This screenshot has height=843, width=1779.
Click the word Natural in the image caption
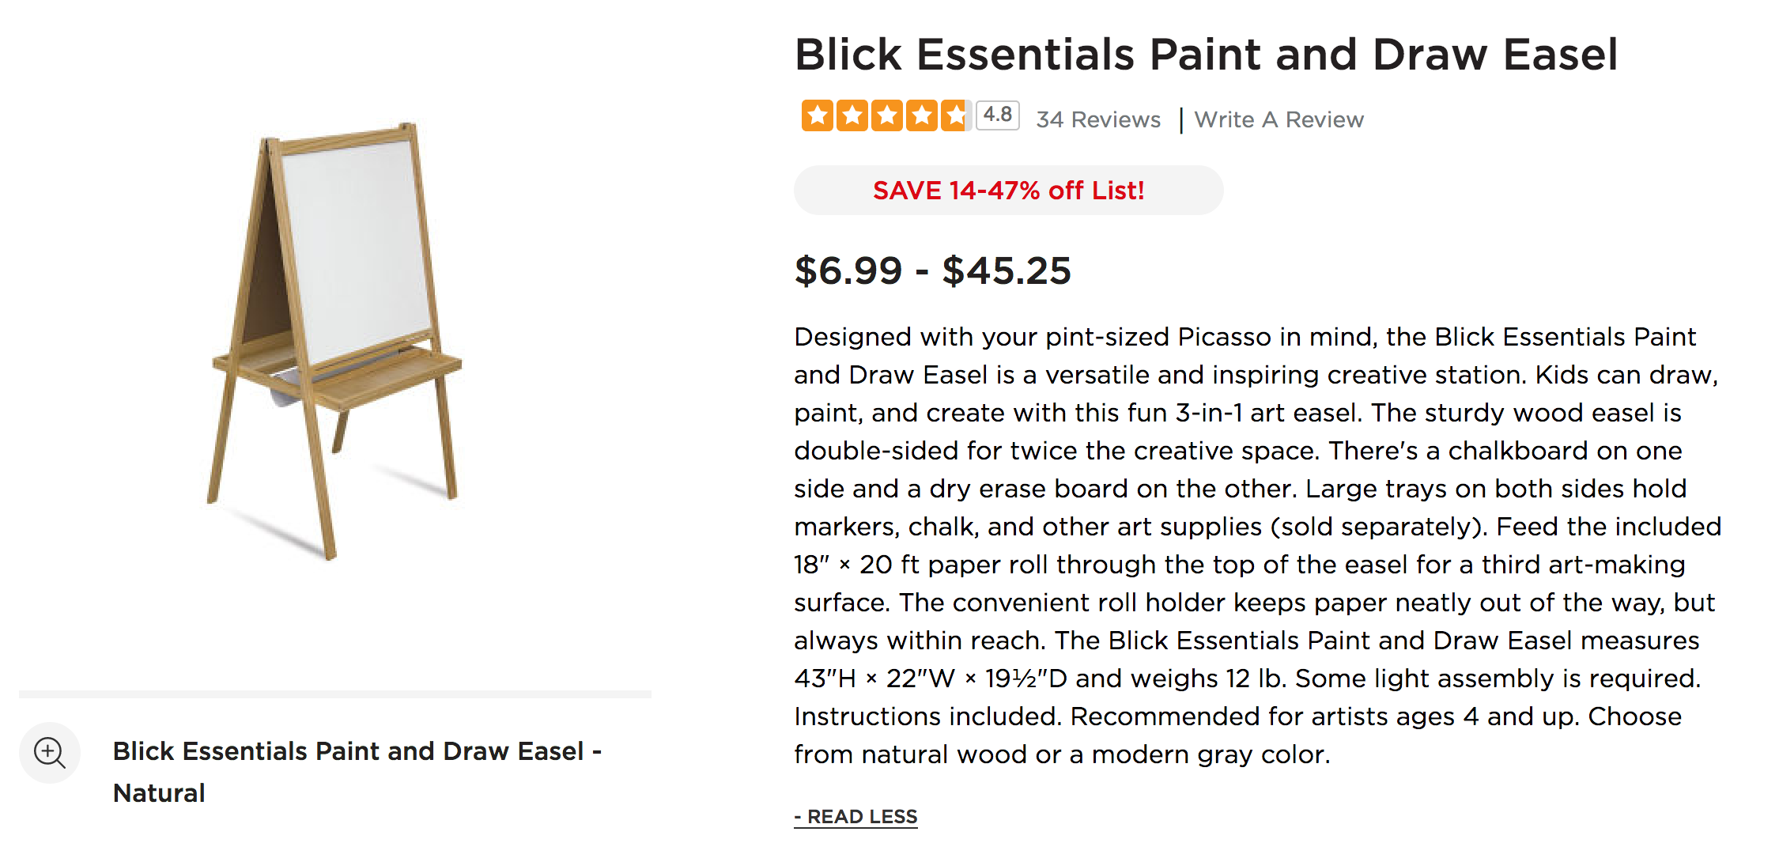159,793
